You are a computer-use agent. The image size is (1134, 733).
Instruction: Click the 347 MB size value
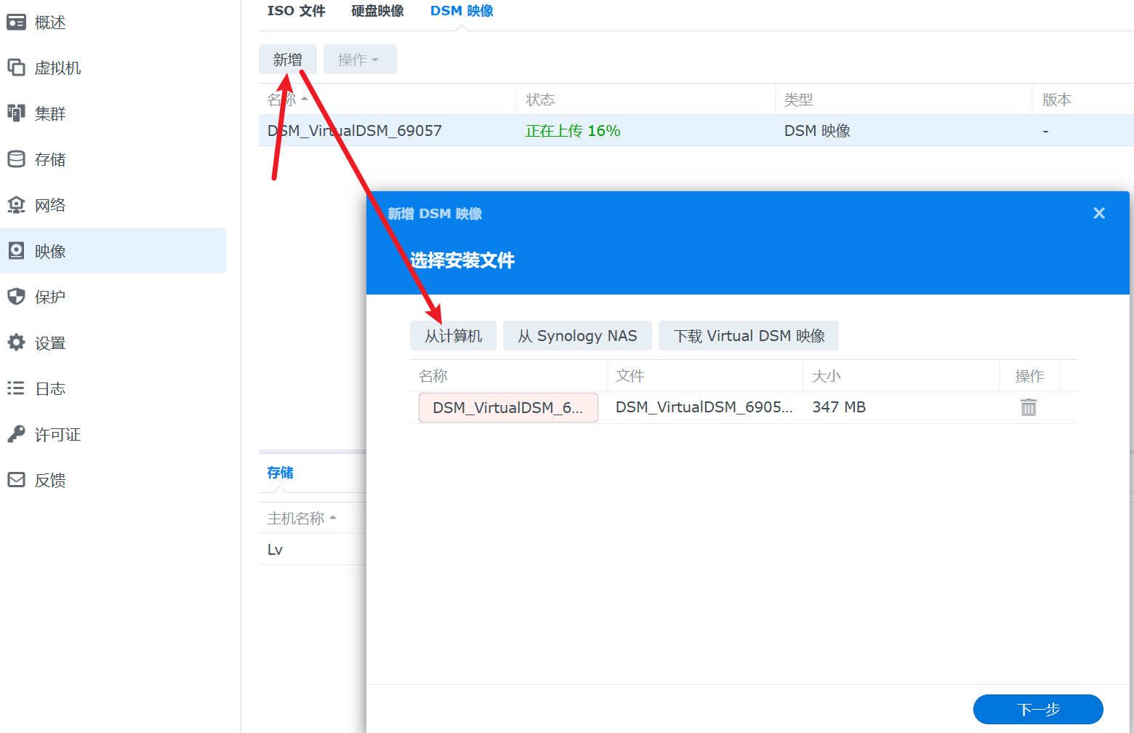(839, 407)
